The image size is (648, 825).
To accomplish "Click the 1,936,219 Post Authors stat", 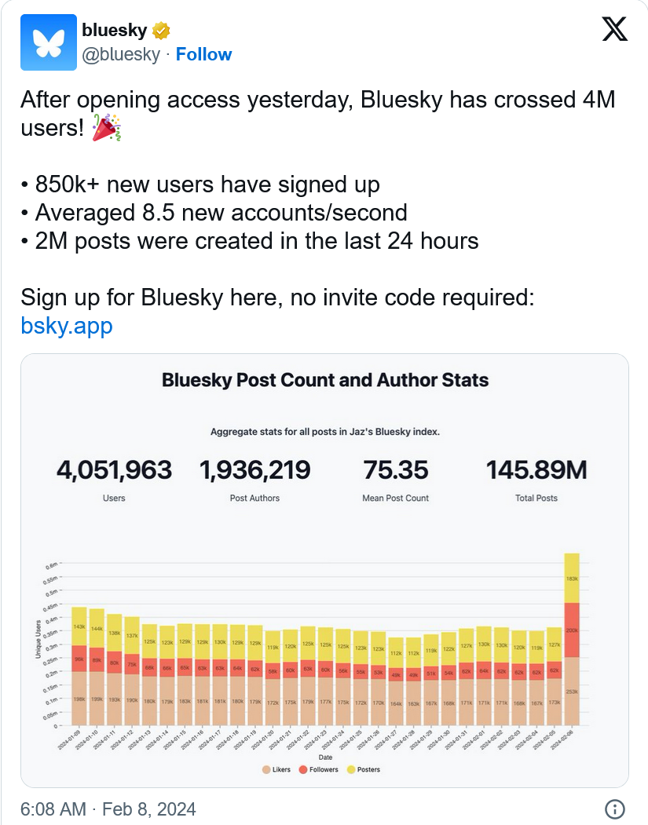I will point(255,470).
